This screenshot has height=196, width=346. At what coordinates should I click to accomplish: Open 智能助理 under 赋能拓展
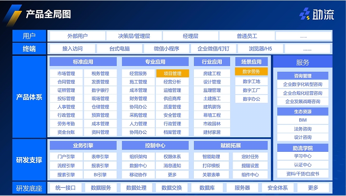pos(211,157)
